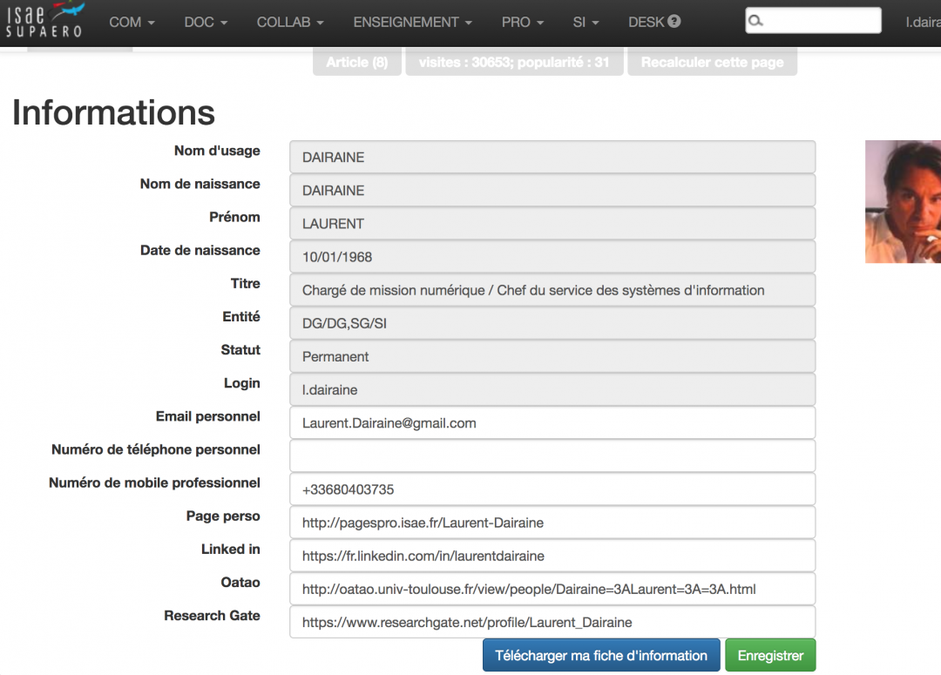Click Télécharger ma fiche d'information button
This screenshot has height=675, width=941.
[x=601, y=656]
